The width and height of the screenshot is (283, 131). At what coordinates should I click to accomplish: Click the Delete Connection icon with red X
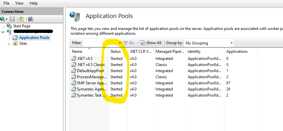pyautogui.click(x=31, y=19)
